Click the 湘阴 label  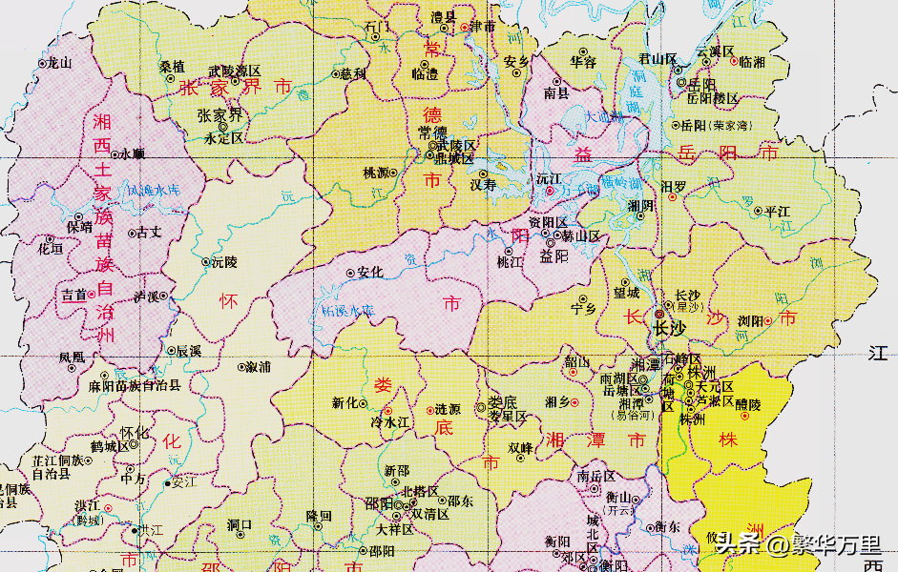(x=640, y=205)
